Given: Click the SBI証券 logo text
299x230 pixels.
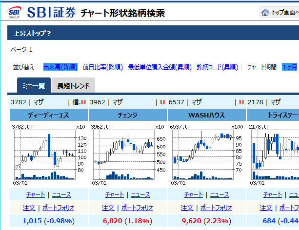Looking at the screenshot, I should pos(52,12).
